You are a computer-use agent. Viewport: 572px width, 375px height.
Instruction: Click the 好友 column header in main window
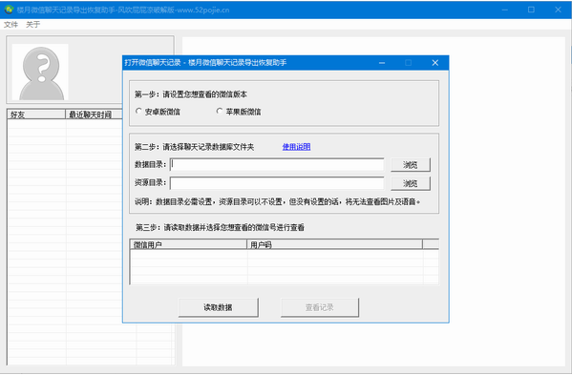(x=36, y=115)
